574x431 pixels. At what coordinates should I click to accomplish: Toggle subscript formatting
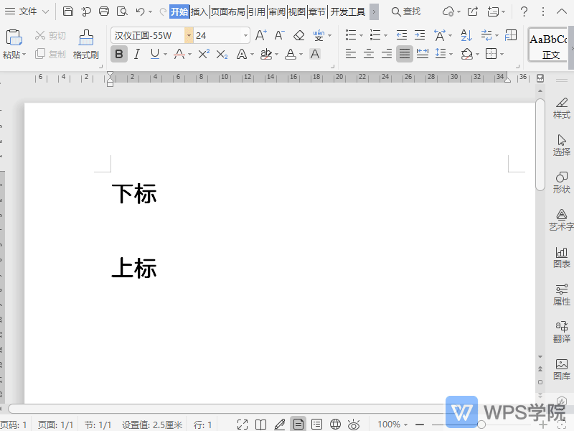point(223,54)
